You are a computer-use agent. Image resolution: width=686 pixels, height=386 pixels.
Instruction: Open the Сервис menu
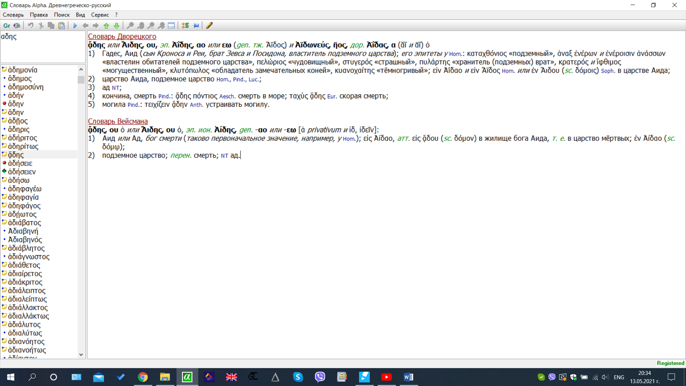tap(100, 15)
